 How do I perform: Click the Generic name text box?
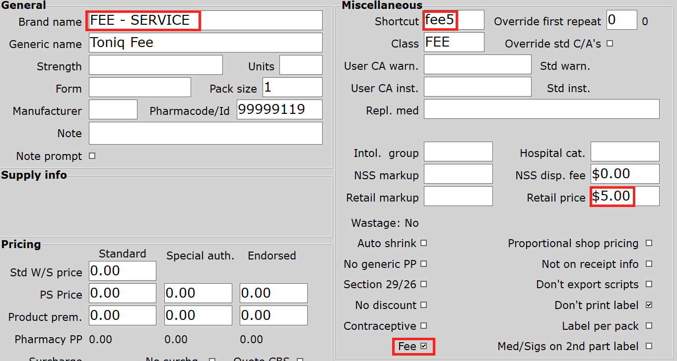coord(205,43)
